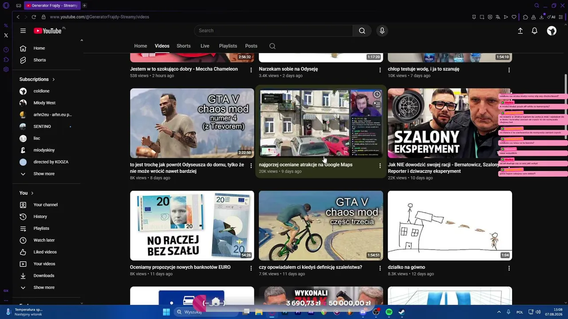568x319 pixels.
Task: Open Steam from the taskbar
Action: 401,312
